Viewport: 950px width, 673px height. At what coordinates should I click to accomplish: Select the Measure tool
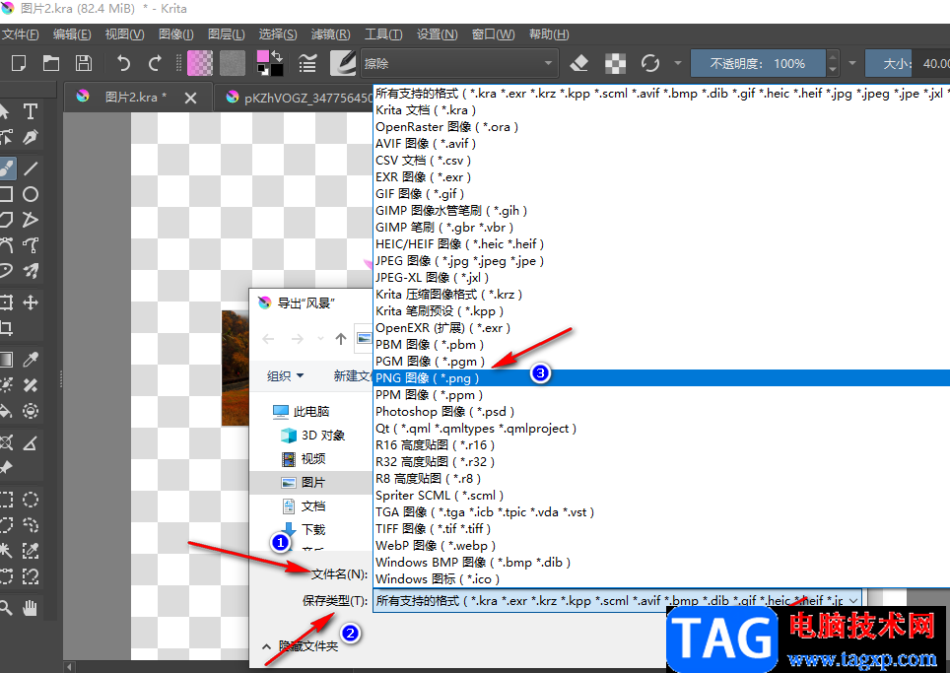coord(31,442)
